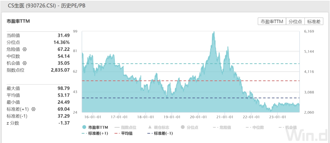Click the 标准差(+1) value 69.04
The width and height of the screenshot is (330, 143).
[x=64, y=109]
